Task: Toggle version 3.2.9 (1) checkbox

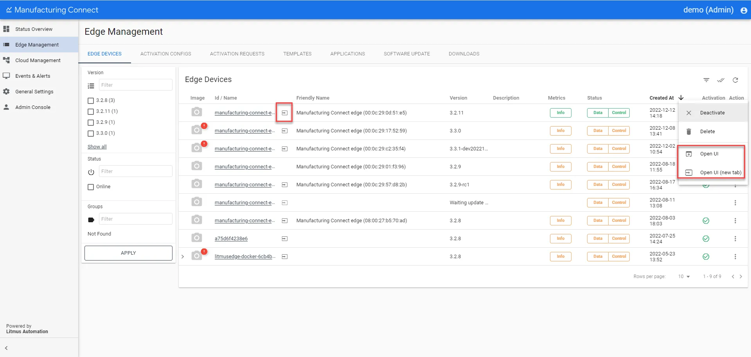Action: click(x=91, y=123)
